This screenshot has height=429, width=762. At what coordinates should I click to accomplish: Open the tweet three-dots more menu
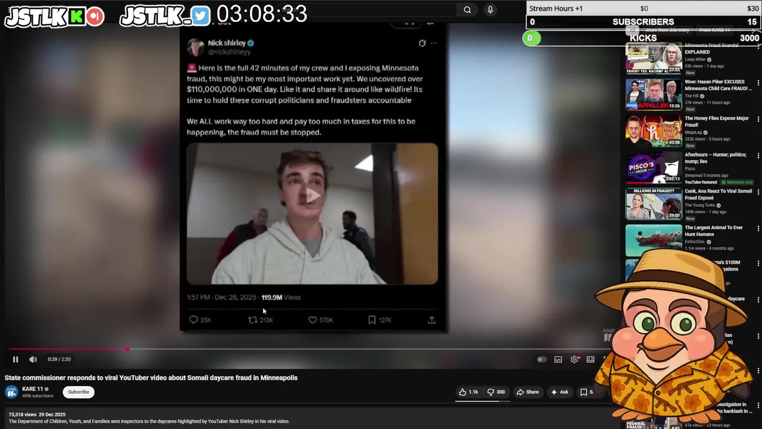click(x=434, y=43)
